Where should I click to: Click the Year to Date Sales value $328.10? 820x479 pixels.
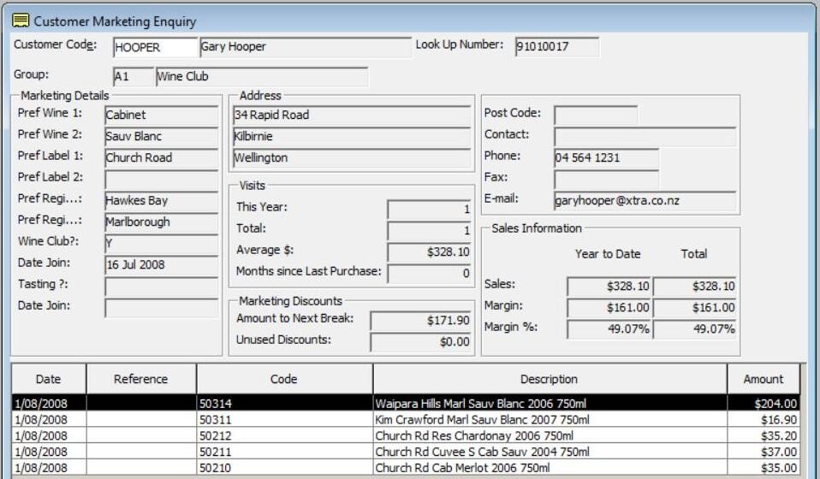point(609,287)
